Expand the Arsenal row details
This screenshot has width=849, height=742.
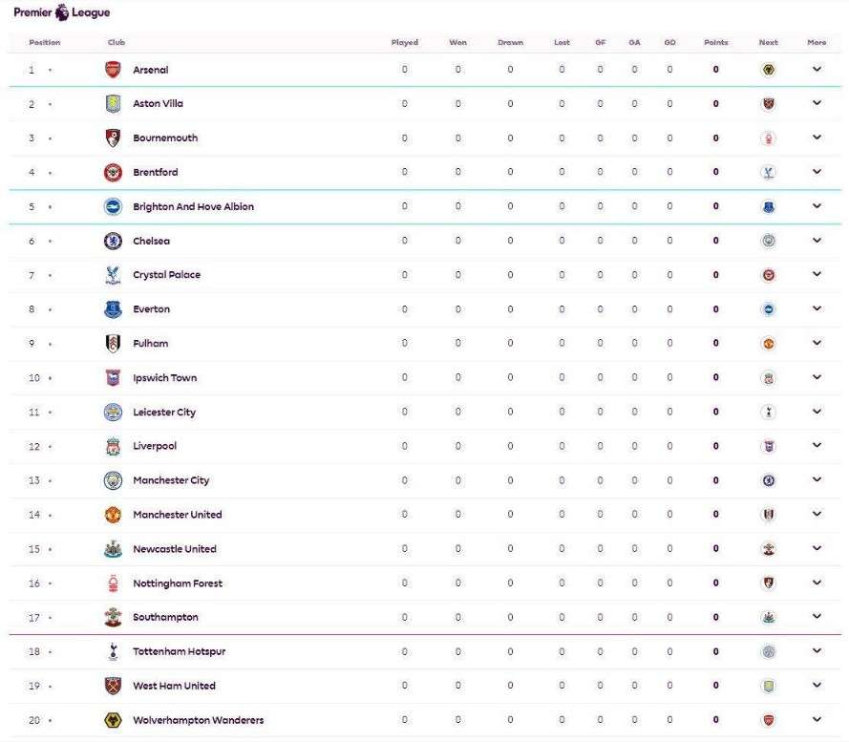[x=817, y=70]
